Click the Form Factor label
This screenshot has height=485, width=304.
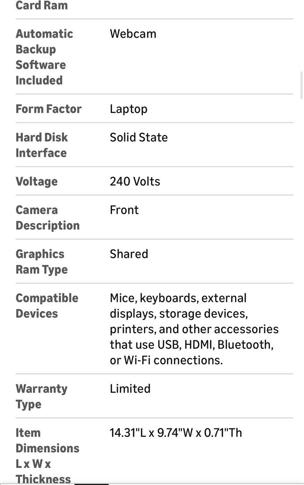point(48,109)
